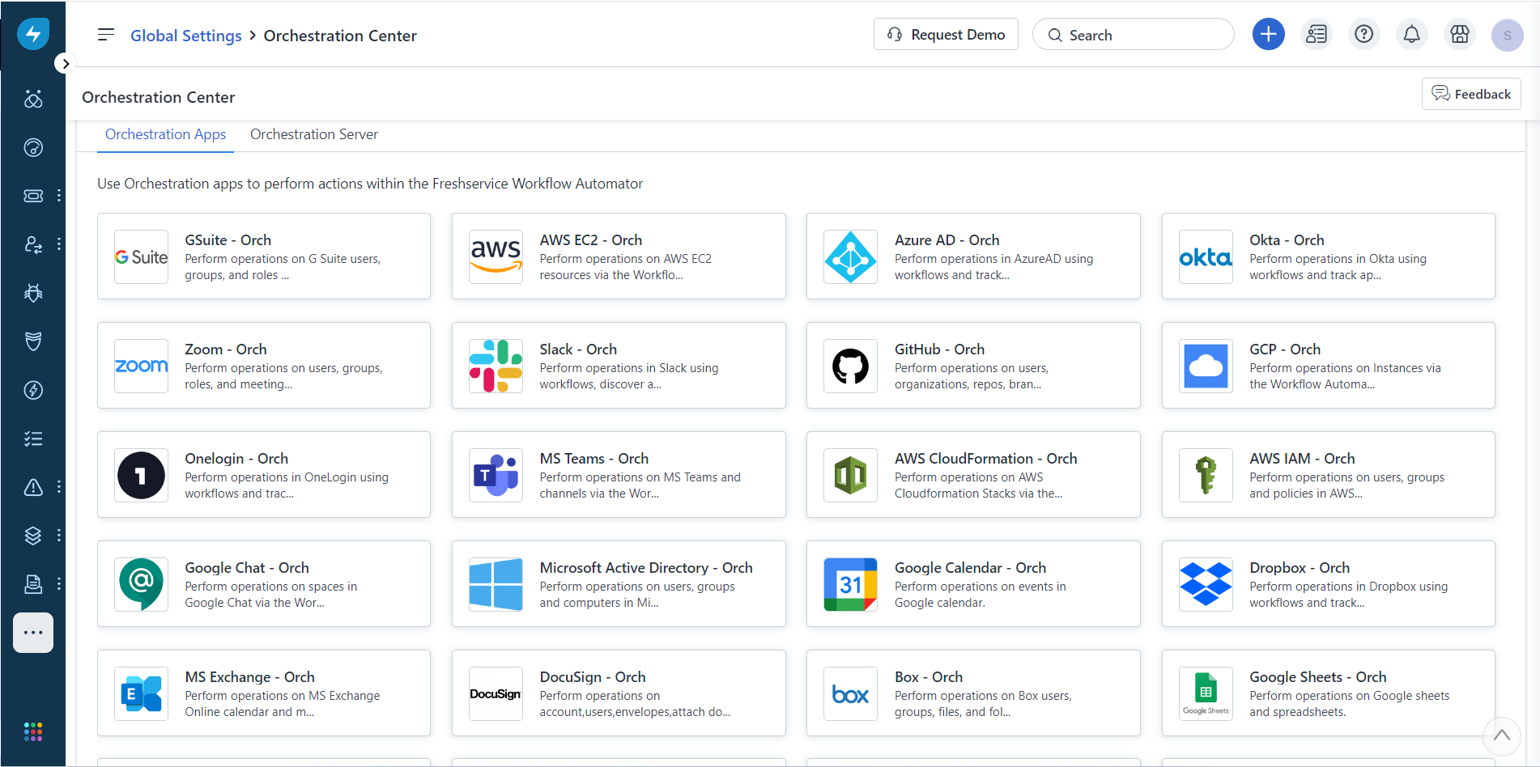Viewport: 1540px width, 767px height.
Task: Expand submenu dots beside ticket icon
Action: (x=59, y=196)
